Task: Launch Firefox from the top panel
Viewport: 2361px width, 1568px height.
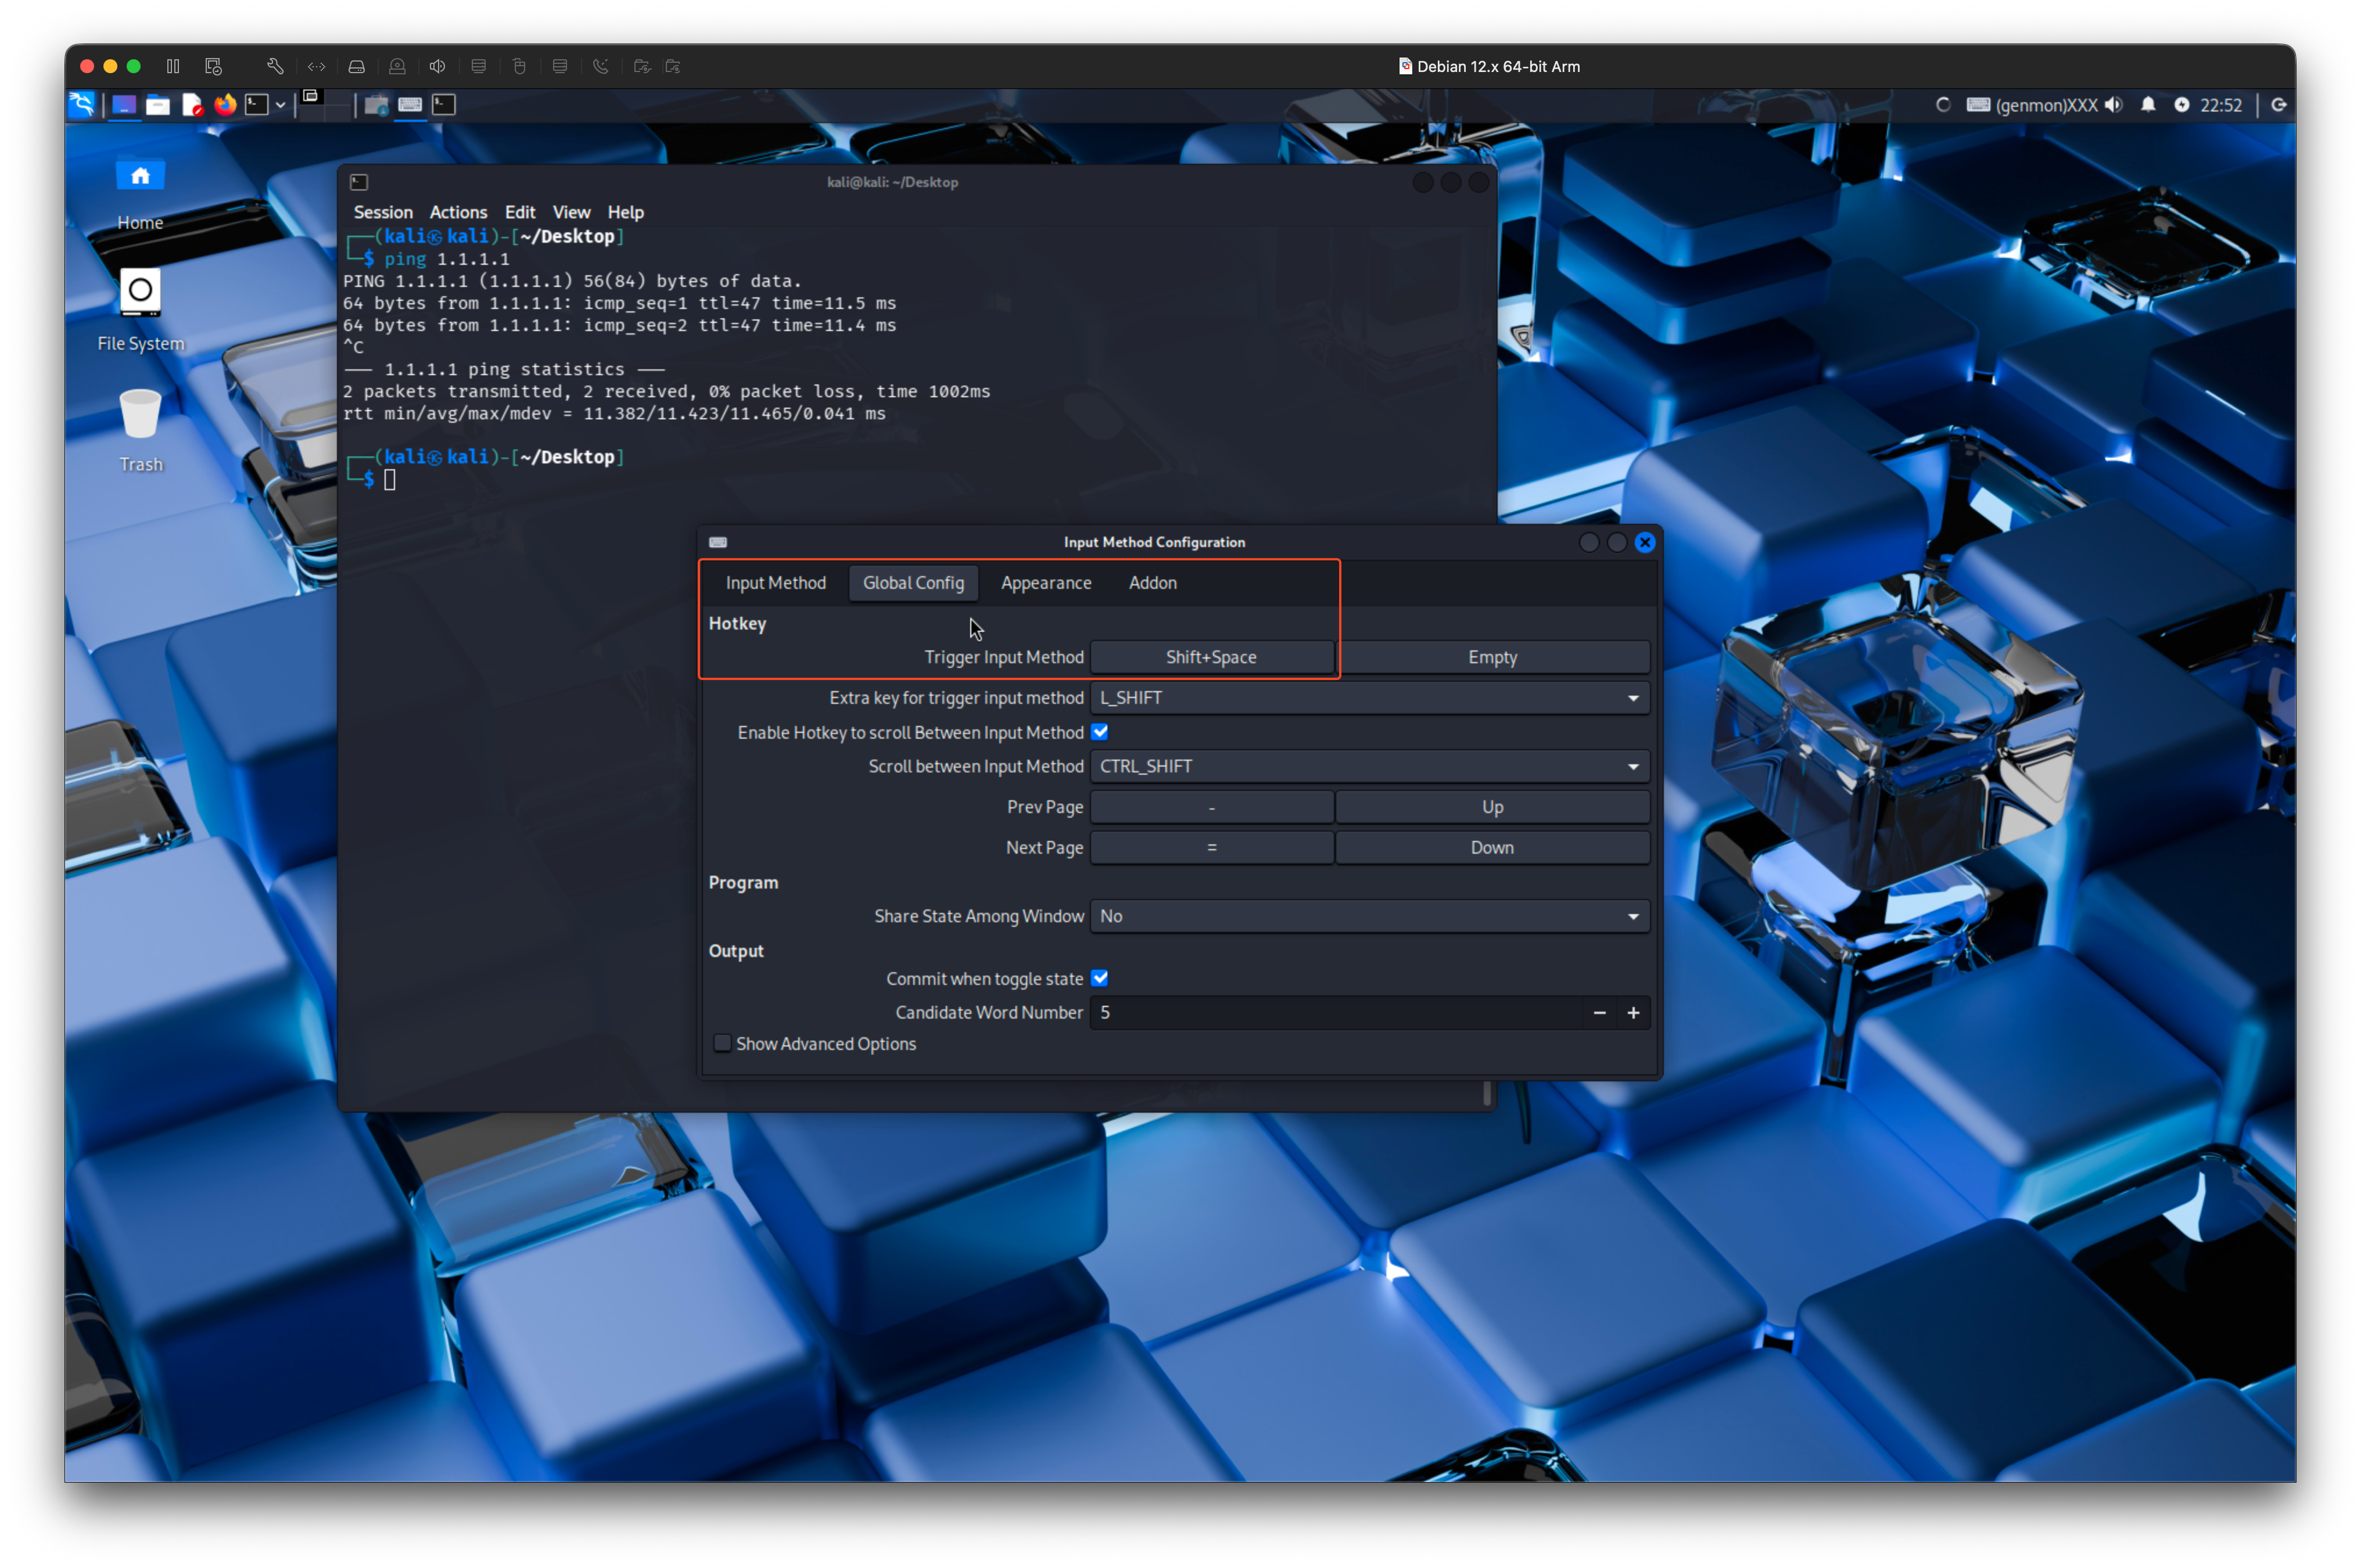Action: coord(225,104)
